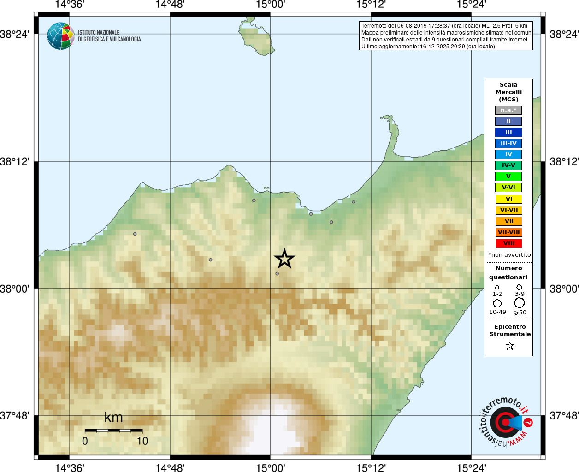579x472 pixels.
Task: Click the gray marker just south of epicenter star
Action: tap(277, 273)
